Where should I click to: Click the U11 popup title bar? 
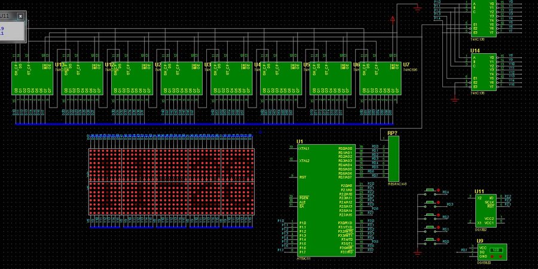[7, 16]
